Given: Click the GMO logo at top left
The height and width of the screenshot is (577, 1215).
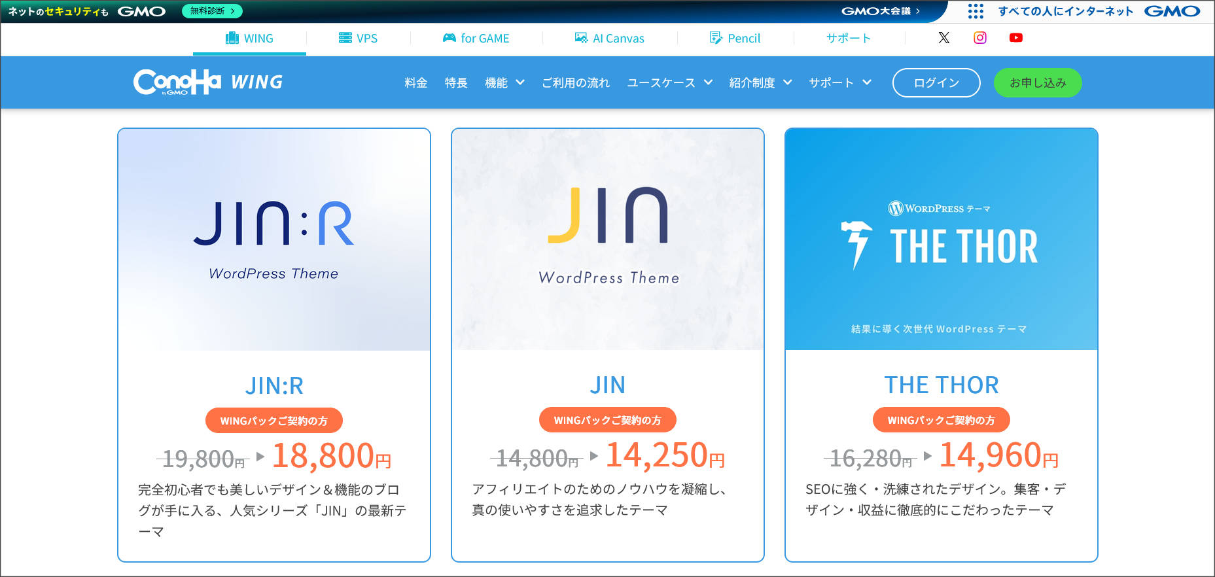Looking at the screenshot, I should click(x=141, y=11).
